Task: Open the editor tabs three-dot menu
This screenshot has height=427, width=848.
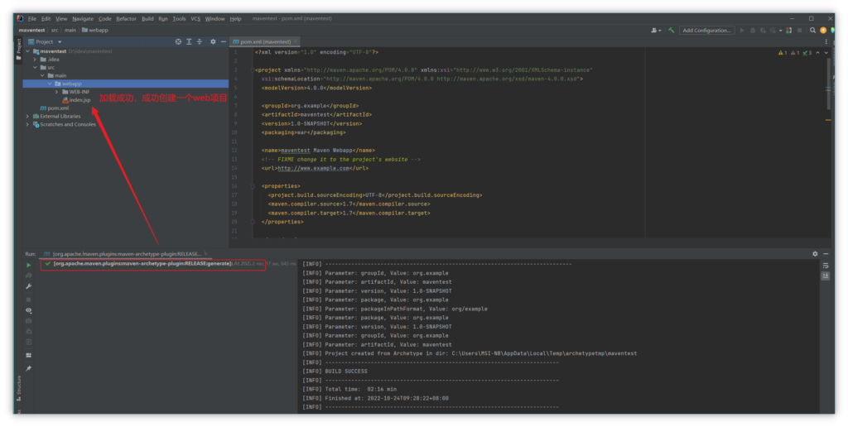Action: coord(826,41)
